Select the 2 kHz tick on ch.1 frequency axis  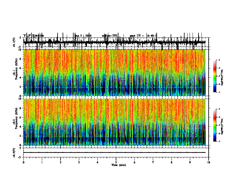(20, 87)
